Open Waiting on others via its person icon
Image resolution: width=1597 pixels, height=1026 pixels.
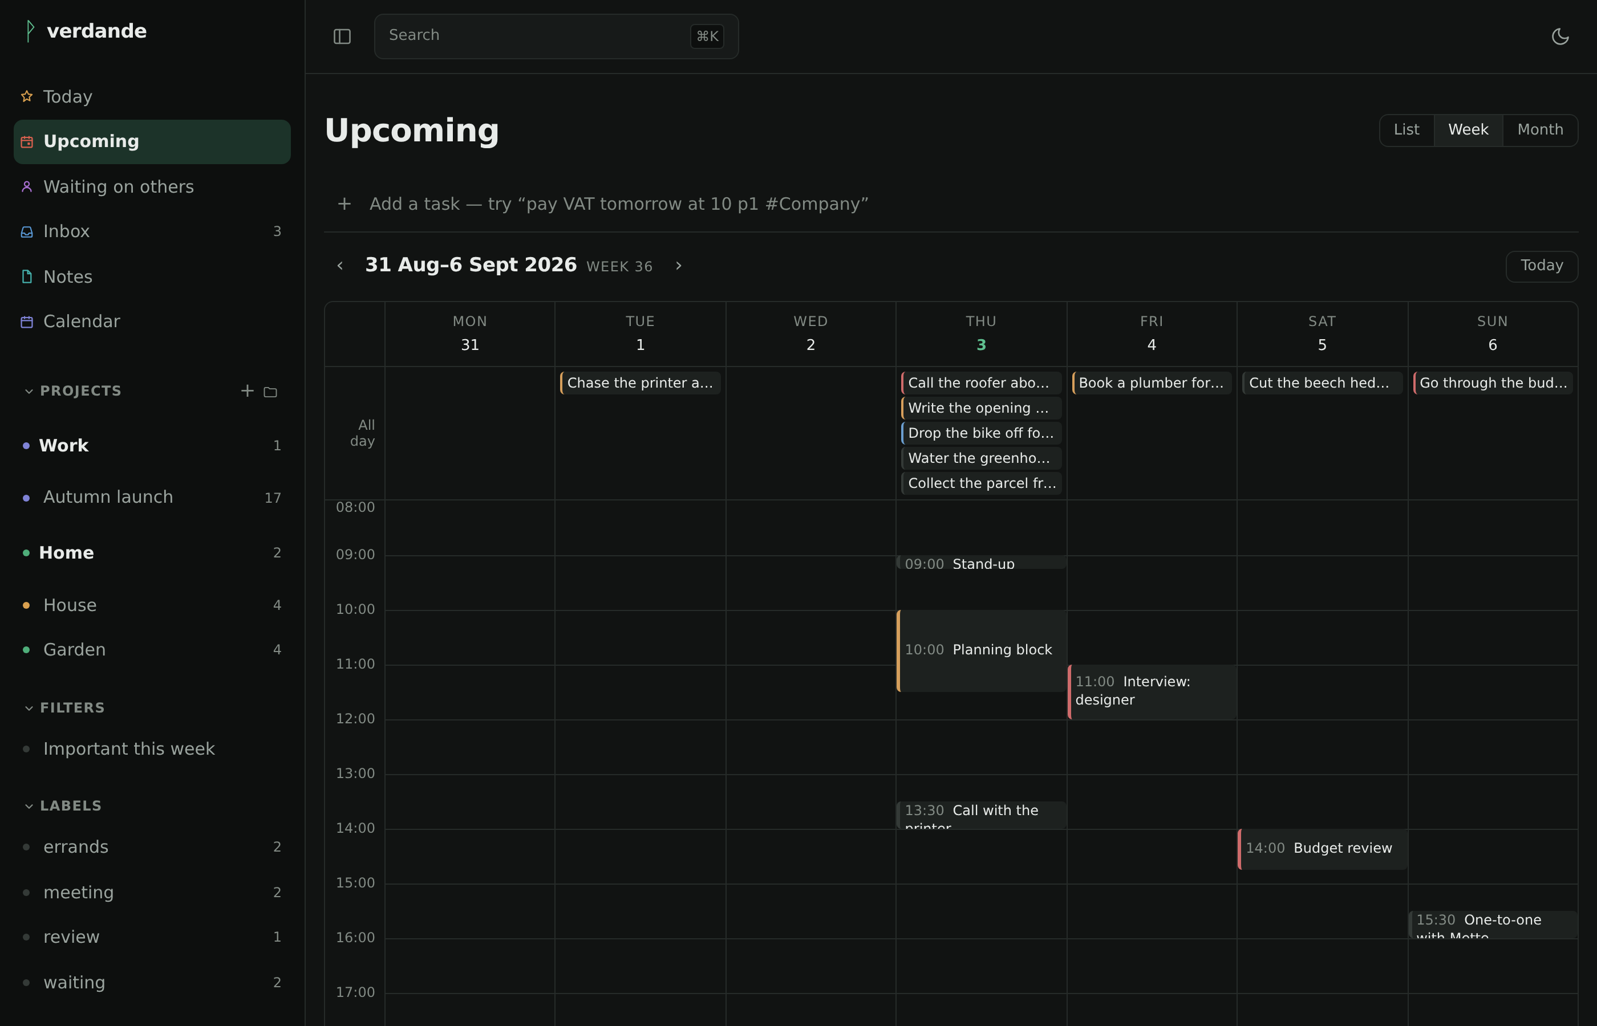[x=27, y=186]
